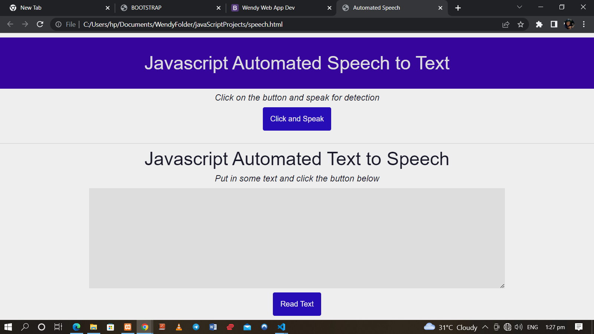Image resolution: width=594 pixels, height=334 pixels.
Task: Switch to the BOOTSTRAP tab
Action: point(167,8)
